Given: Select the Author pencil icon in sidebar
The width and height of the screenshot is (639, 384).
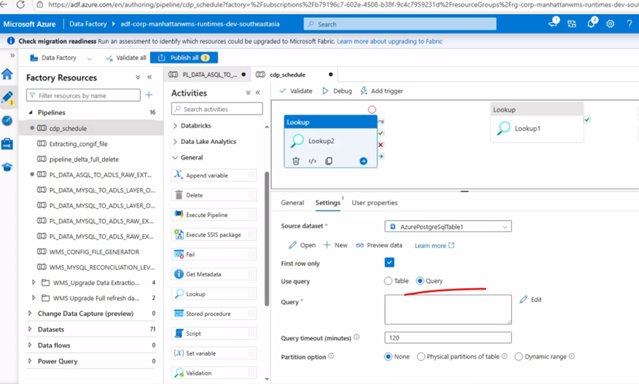Looking at the screenshot, I should (7, 97).
